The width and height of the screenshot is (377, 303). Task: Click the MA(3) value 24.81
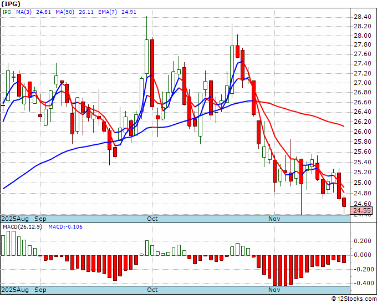[43, 12]
